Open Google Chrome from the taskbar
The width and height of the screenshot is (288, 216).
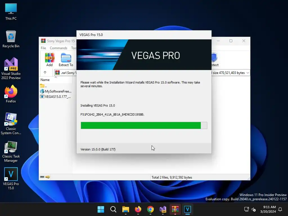point(150,209)
